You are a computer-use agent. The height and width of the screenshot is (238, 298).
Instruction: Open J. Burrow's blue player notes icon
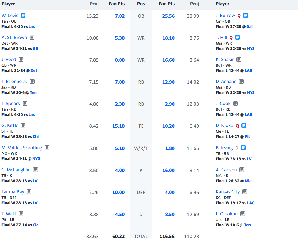pyautogui.click(x=246, y=15)
